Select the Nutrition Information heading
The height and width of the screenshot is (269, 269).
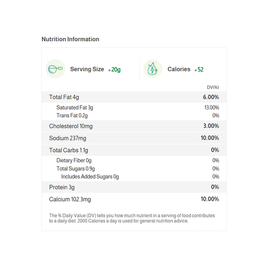pos(70,39)
